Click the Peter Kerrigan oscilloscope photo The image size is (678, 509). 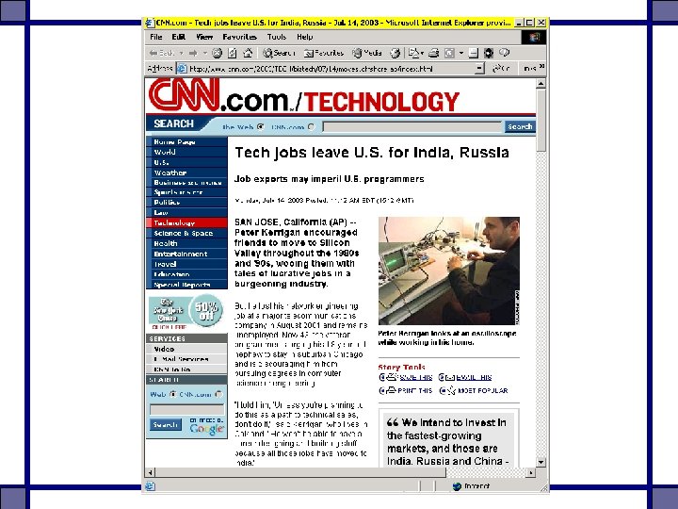point(449,271)
